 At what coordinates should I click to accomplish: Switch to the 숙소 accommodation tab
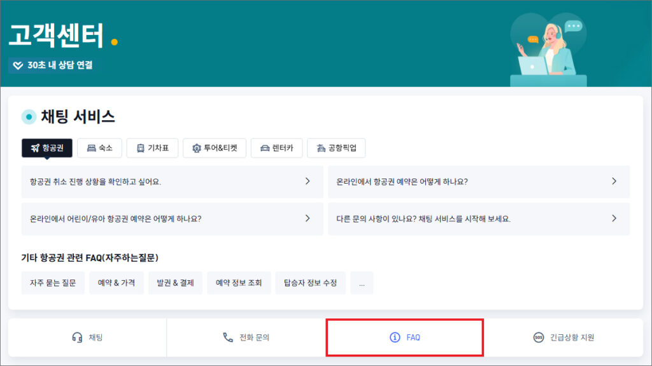click(x=100, y=147)
